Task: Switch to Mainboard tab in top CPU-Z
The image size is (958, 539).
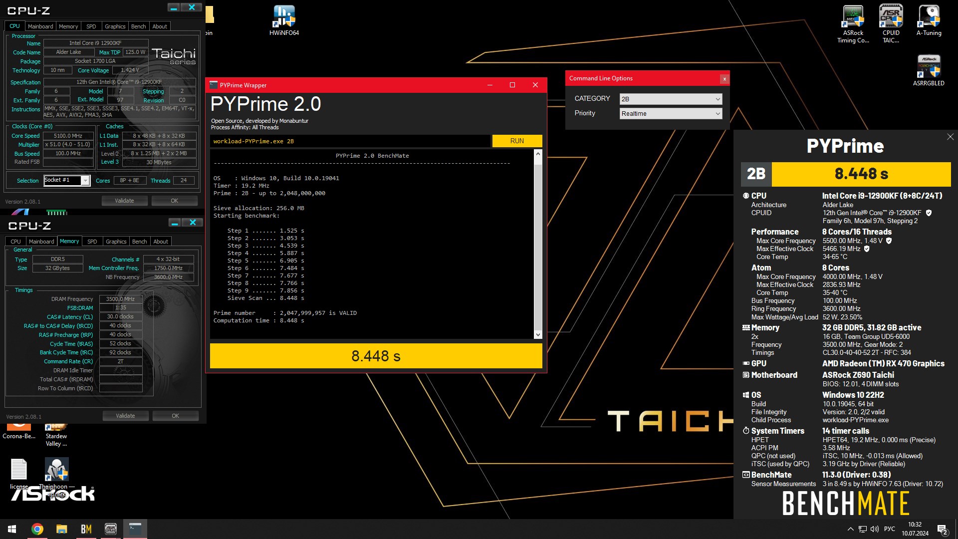Action: pyautogui.click(x=40, y=26)
